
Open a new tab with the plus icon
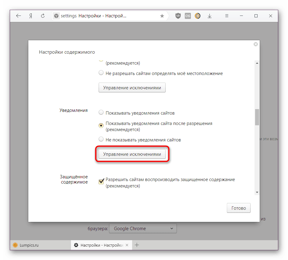point(137,245)
